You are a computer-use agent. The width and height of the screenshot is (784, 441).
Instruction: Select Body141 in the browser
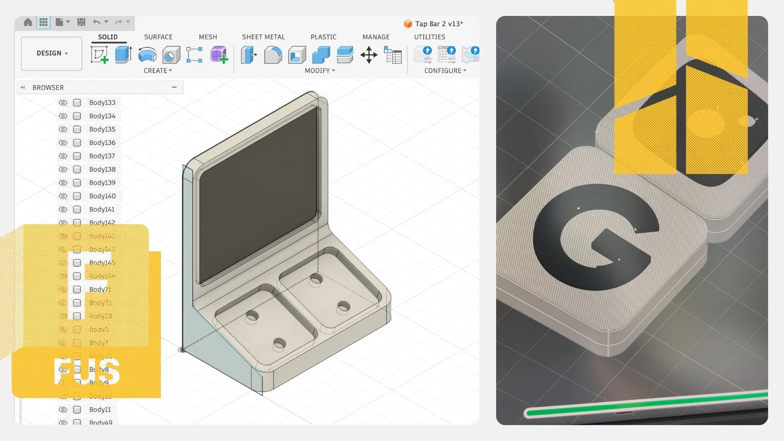(x=102, y=209)
